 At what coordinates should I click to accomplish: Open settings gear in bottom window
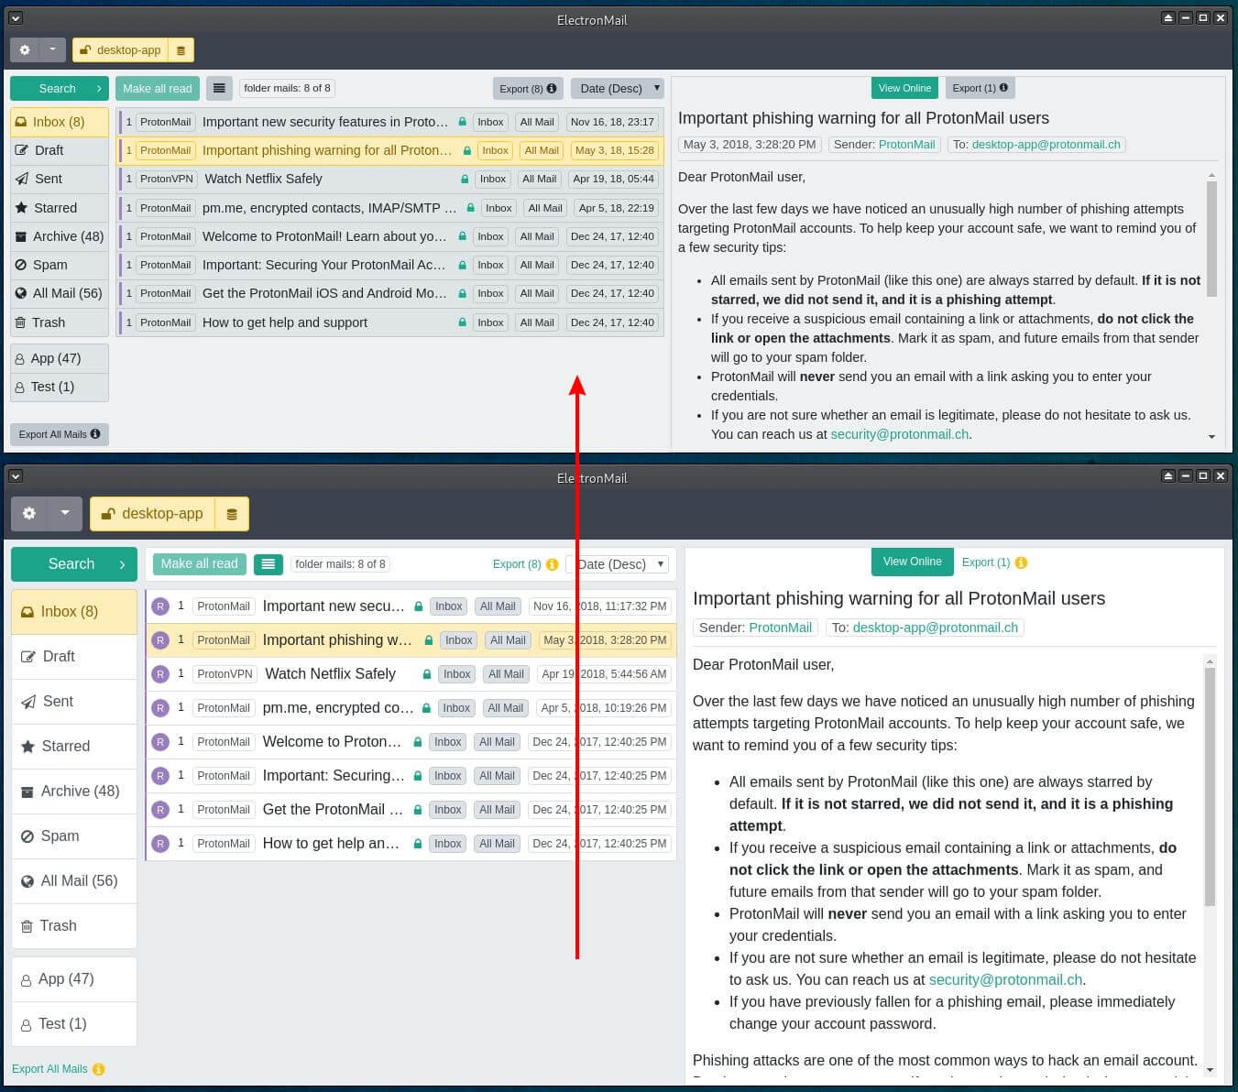coord(29,513)
